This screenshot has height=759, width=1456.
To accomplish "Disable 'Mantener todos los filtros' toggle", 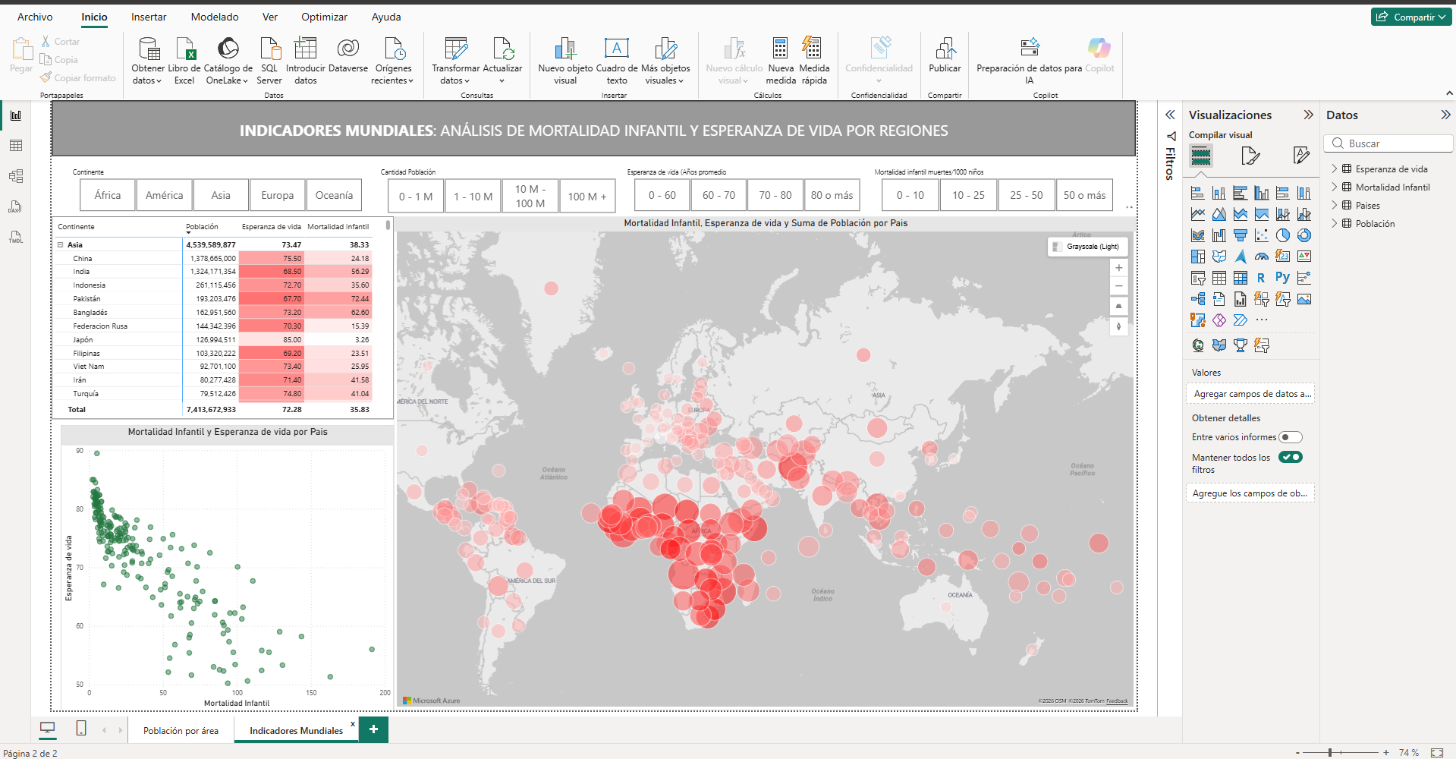I will tap(1291, 457).
